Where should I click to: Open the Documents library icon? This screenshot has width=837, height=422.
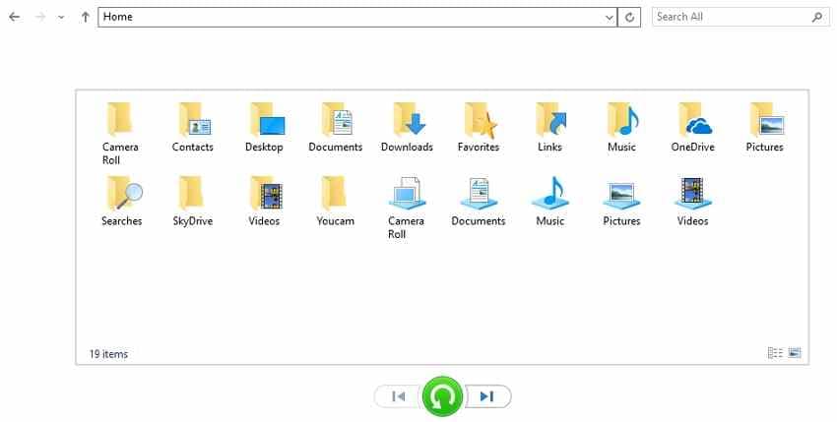point(479,201)
